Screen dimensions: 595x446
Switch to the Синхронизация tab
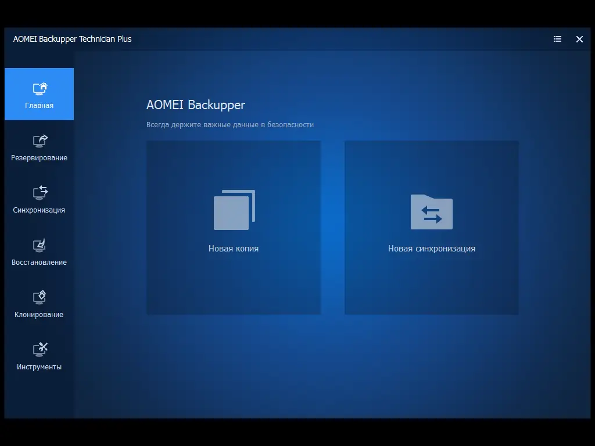(x=39, y=200)
